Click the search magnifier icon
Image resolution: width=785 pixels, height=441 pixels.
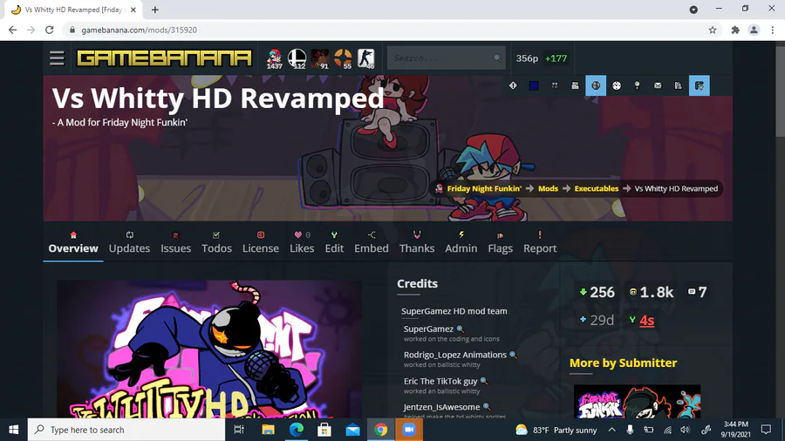[x=497, y=58]
